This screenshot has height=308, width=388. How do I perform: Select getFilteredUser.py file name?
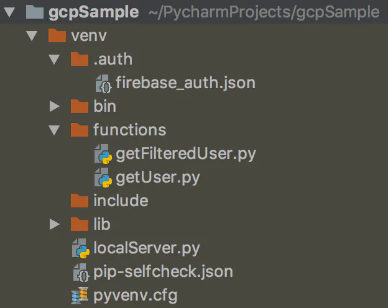pyautogui.click(x=186, y=154)
